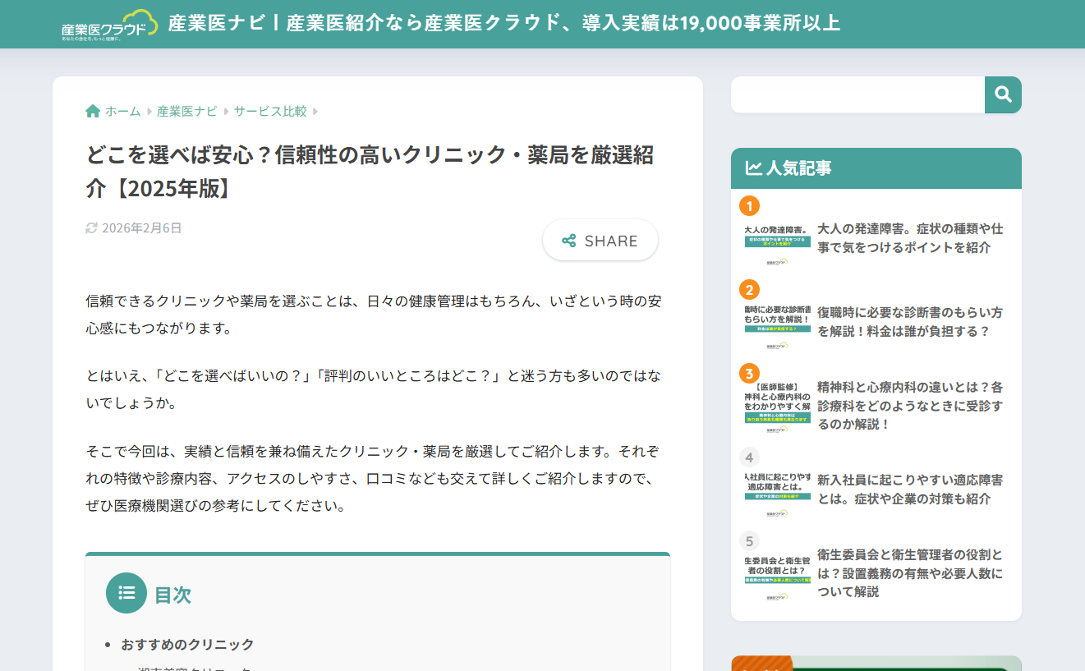Click the 復職時に必要な診断書 article thumbnail
Image resolution: width=1085 pixels, height=671 pixels.
pyautogui.click(x=775, y=322)
